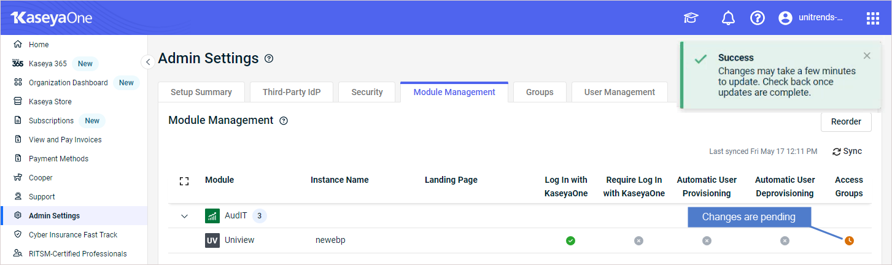Screen dimensions: 892x265
Task: Open Support in the sidebar
Action: coord(42,197)
